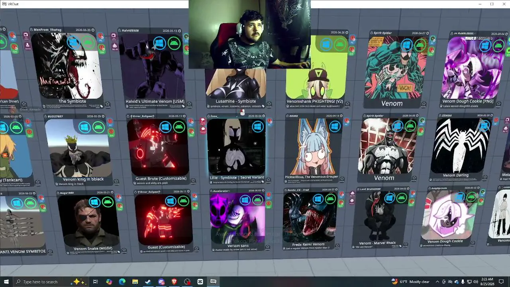Select the Freds Raimi Venom thumbnail

pyautogui.click(x=310, y=217)
